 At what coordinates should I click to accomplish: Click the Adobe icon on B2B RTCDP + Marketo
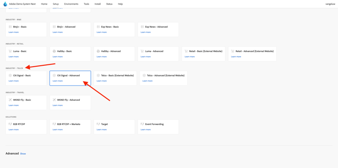[x=54, y=124]
